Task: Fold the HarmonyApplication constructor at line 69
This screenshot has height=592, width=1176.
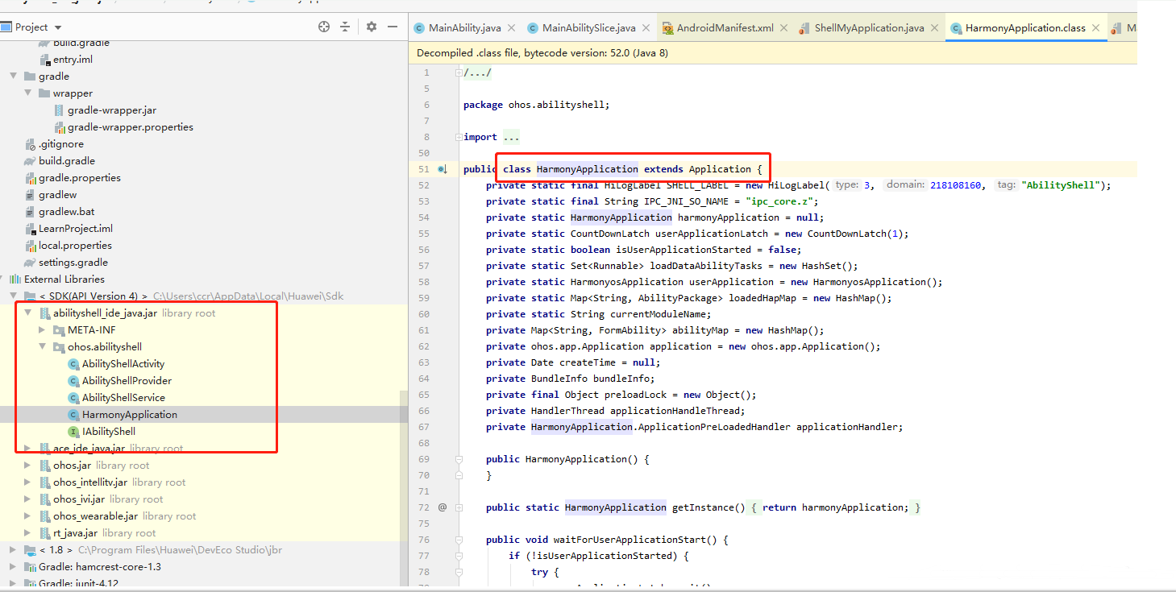Action: tap(459, 459)
